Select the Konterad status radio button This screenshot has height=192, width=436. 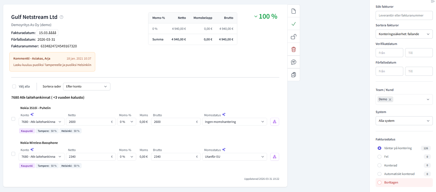[x=379, y=165]
